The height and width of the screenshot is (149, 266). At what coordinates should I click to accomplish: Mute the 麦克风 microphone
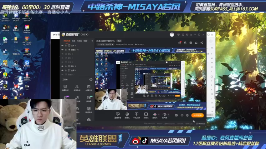[x=155, y=116]
